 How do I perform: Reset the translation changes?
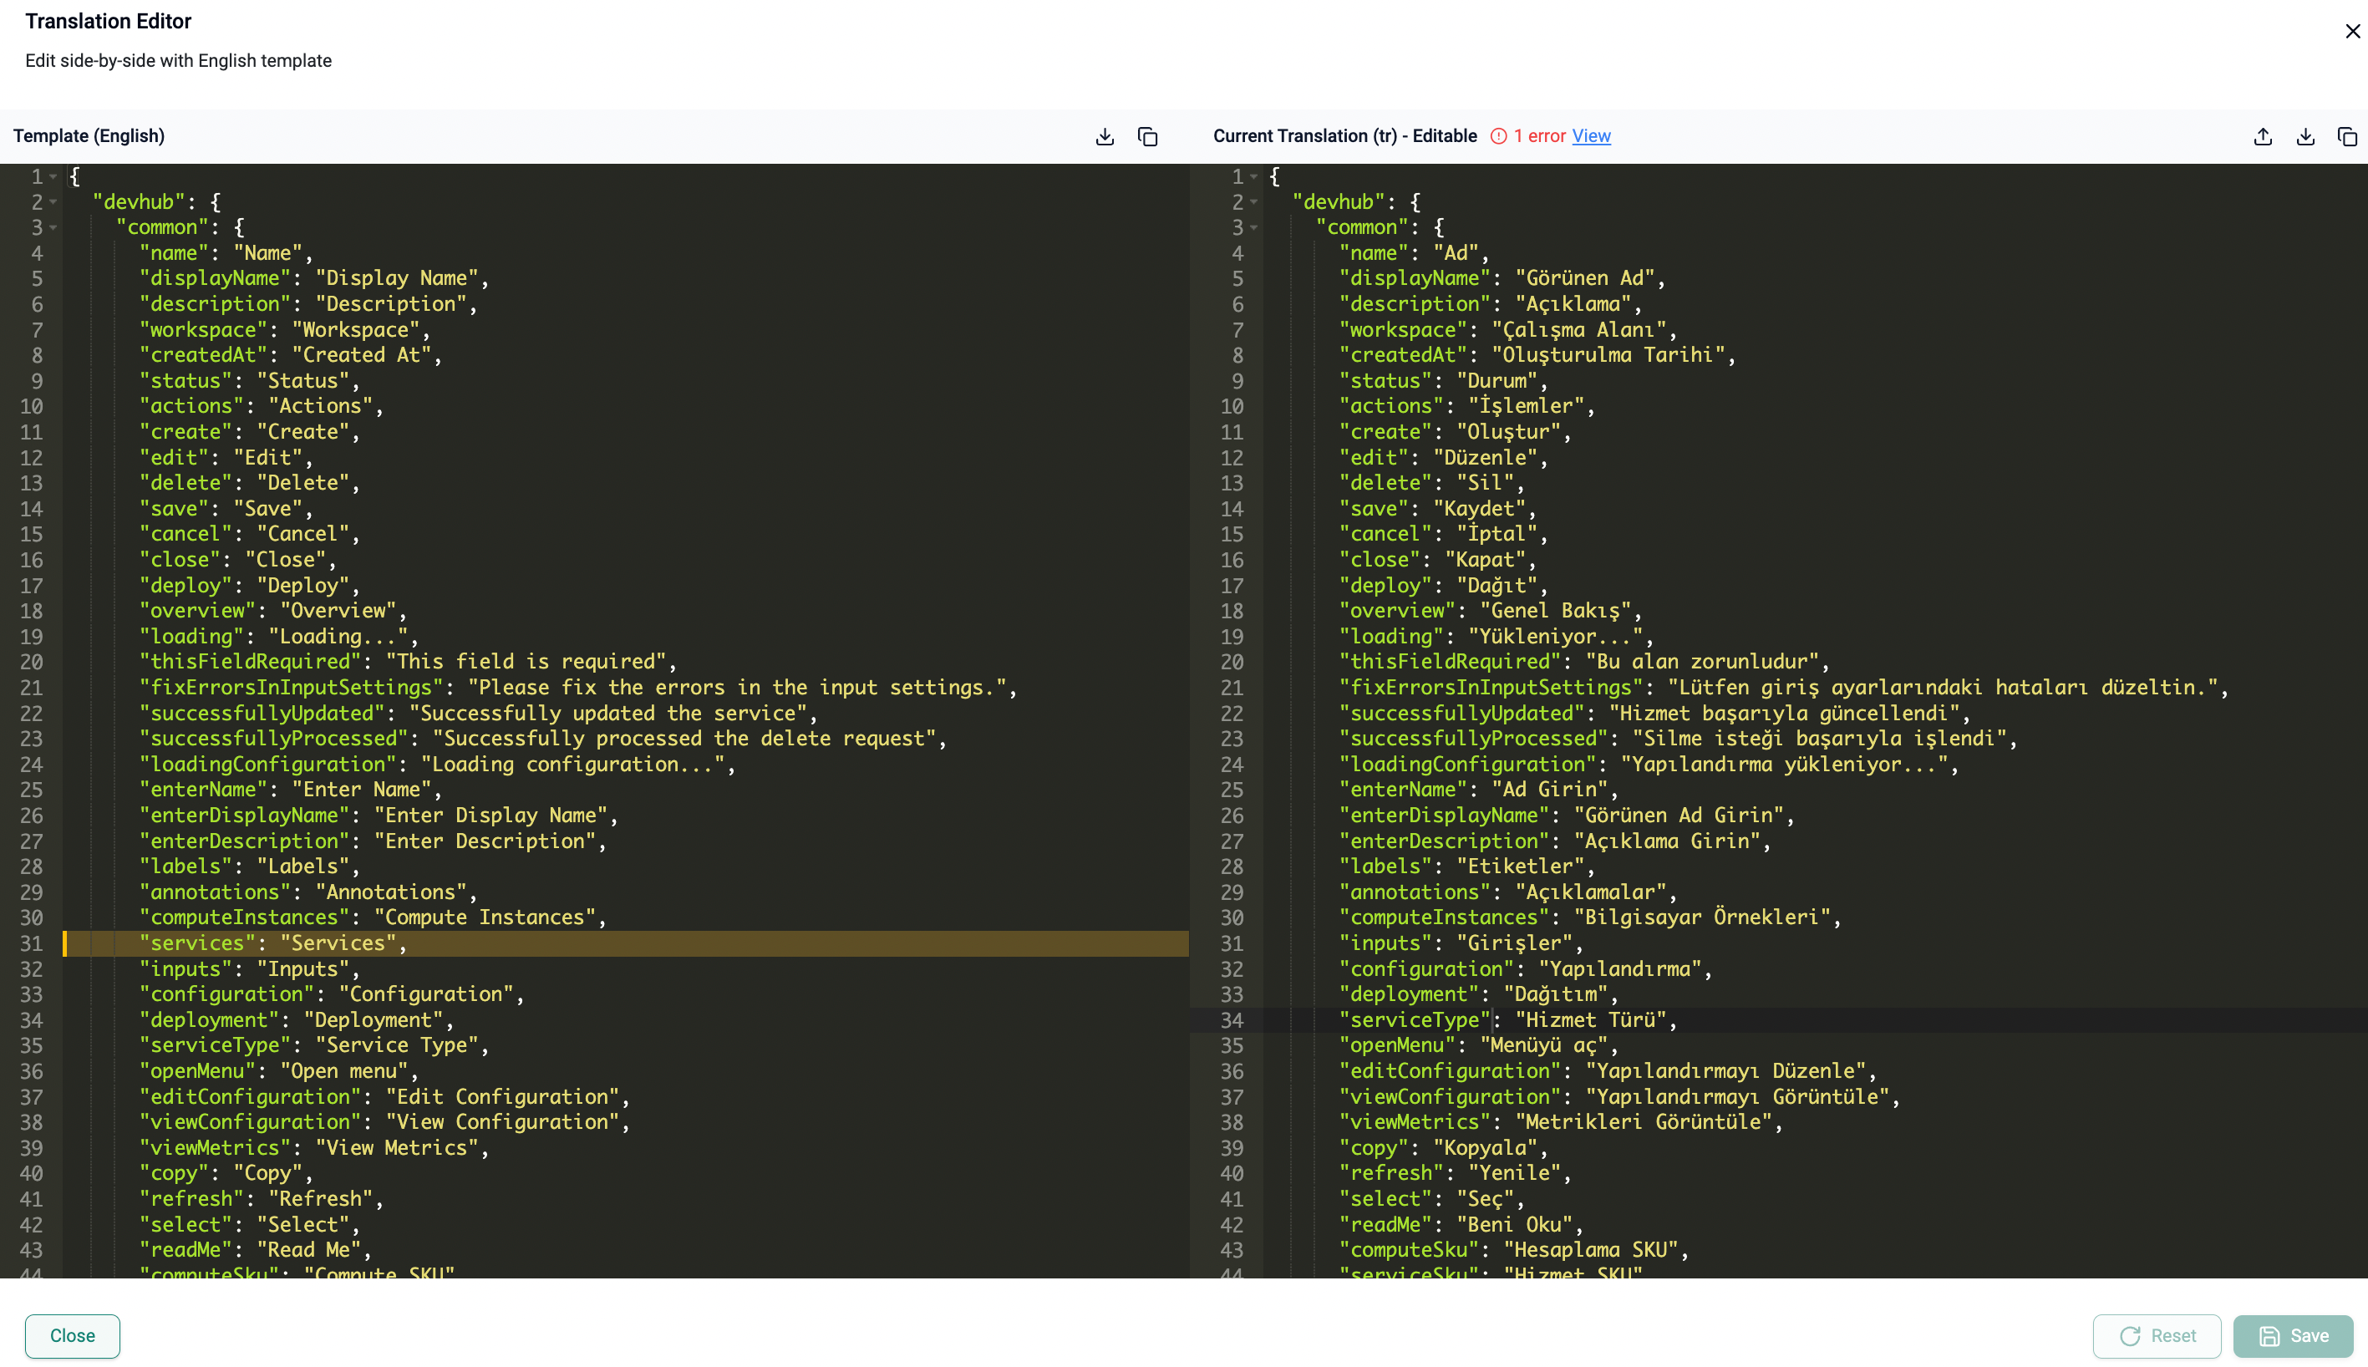tap(2156, 1335)
